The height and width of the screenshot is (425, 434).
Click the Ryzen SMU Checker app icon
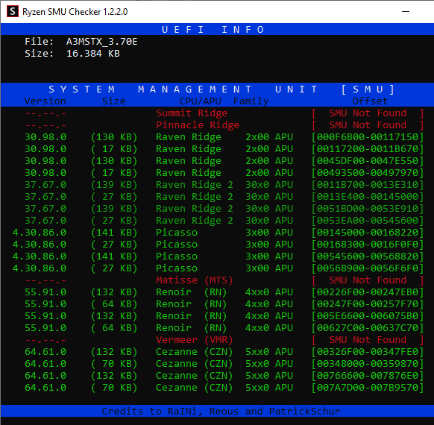(x=13, y=12)
